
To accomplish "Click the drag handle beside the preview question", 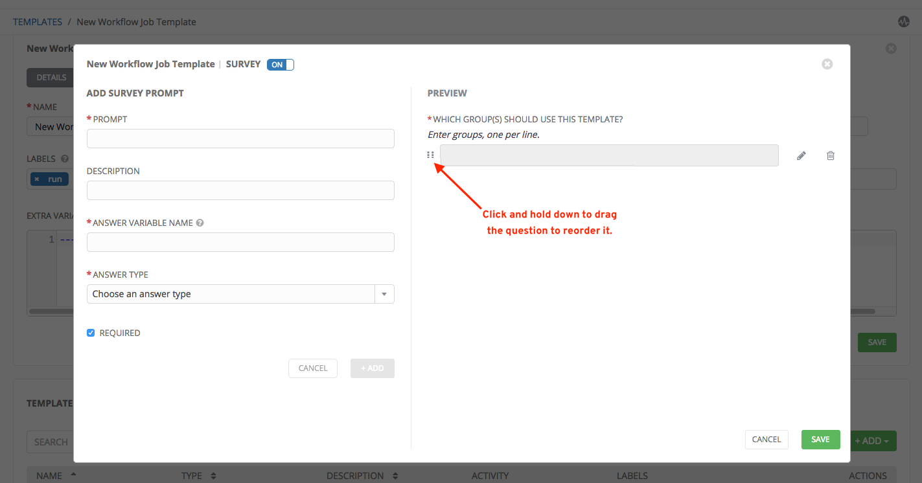I will click(431, 155).
